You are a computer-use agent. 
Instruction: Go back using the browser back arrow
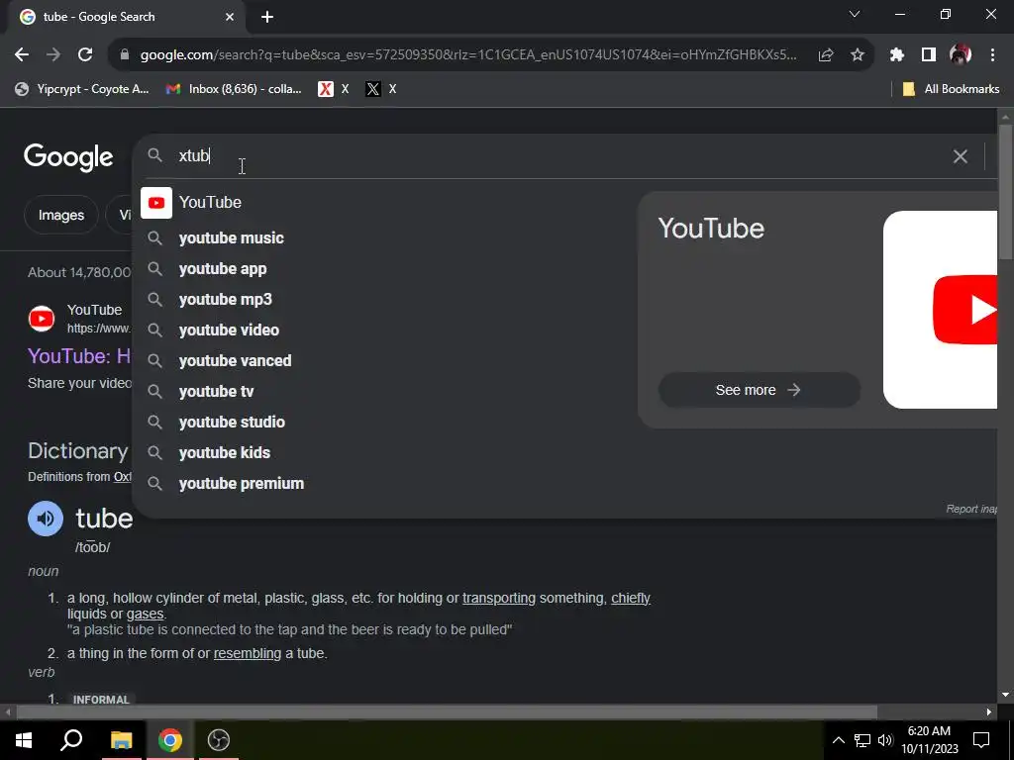(x=22, y=55)
